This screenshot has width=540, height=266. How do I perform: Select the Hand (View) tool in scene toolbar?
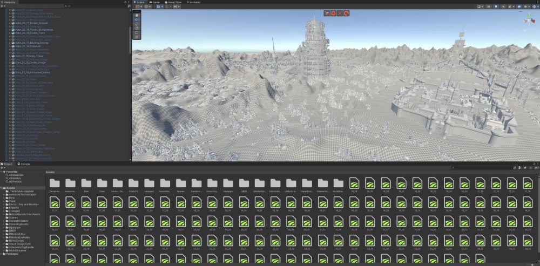137,14
